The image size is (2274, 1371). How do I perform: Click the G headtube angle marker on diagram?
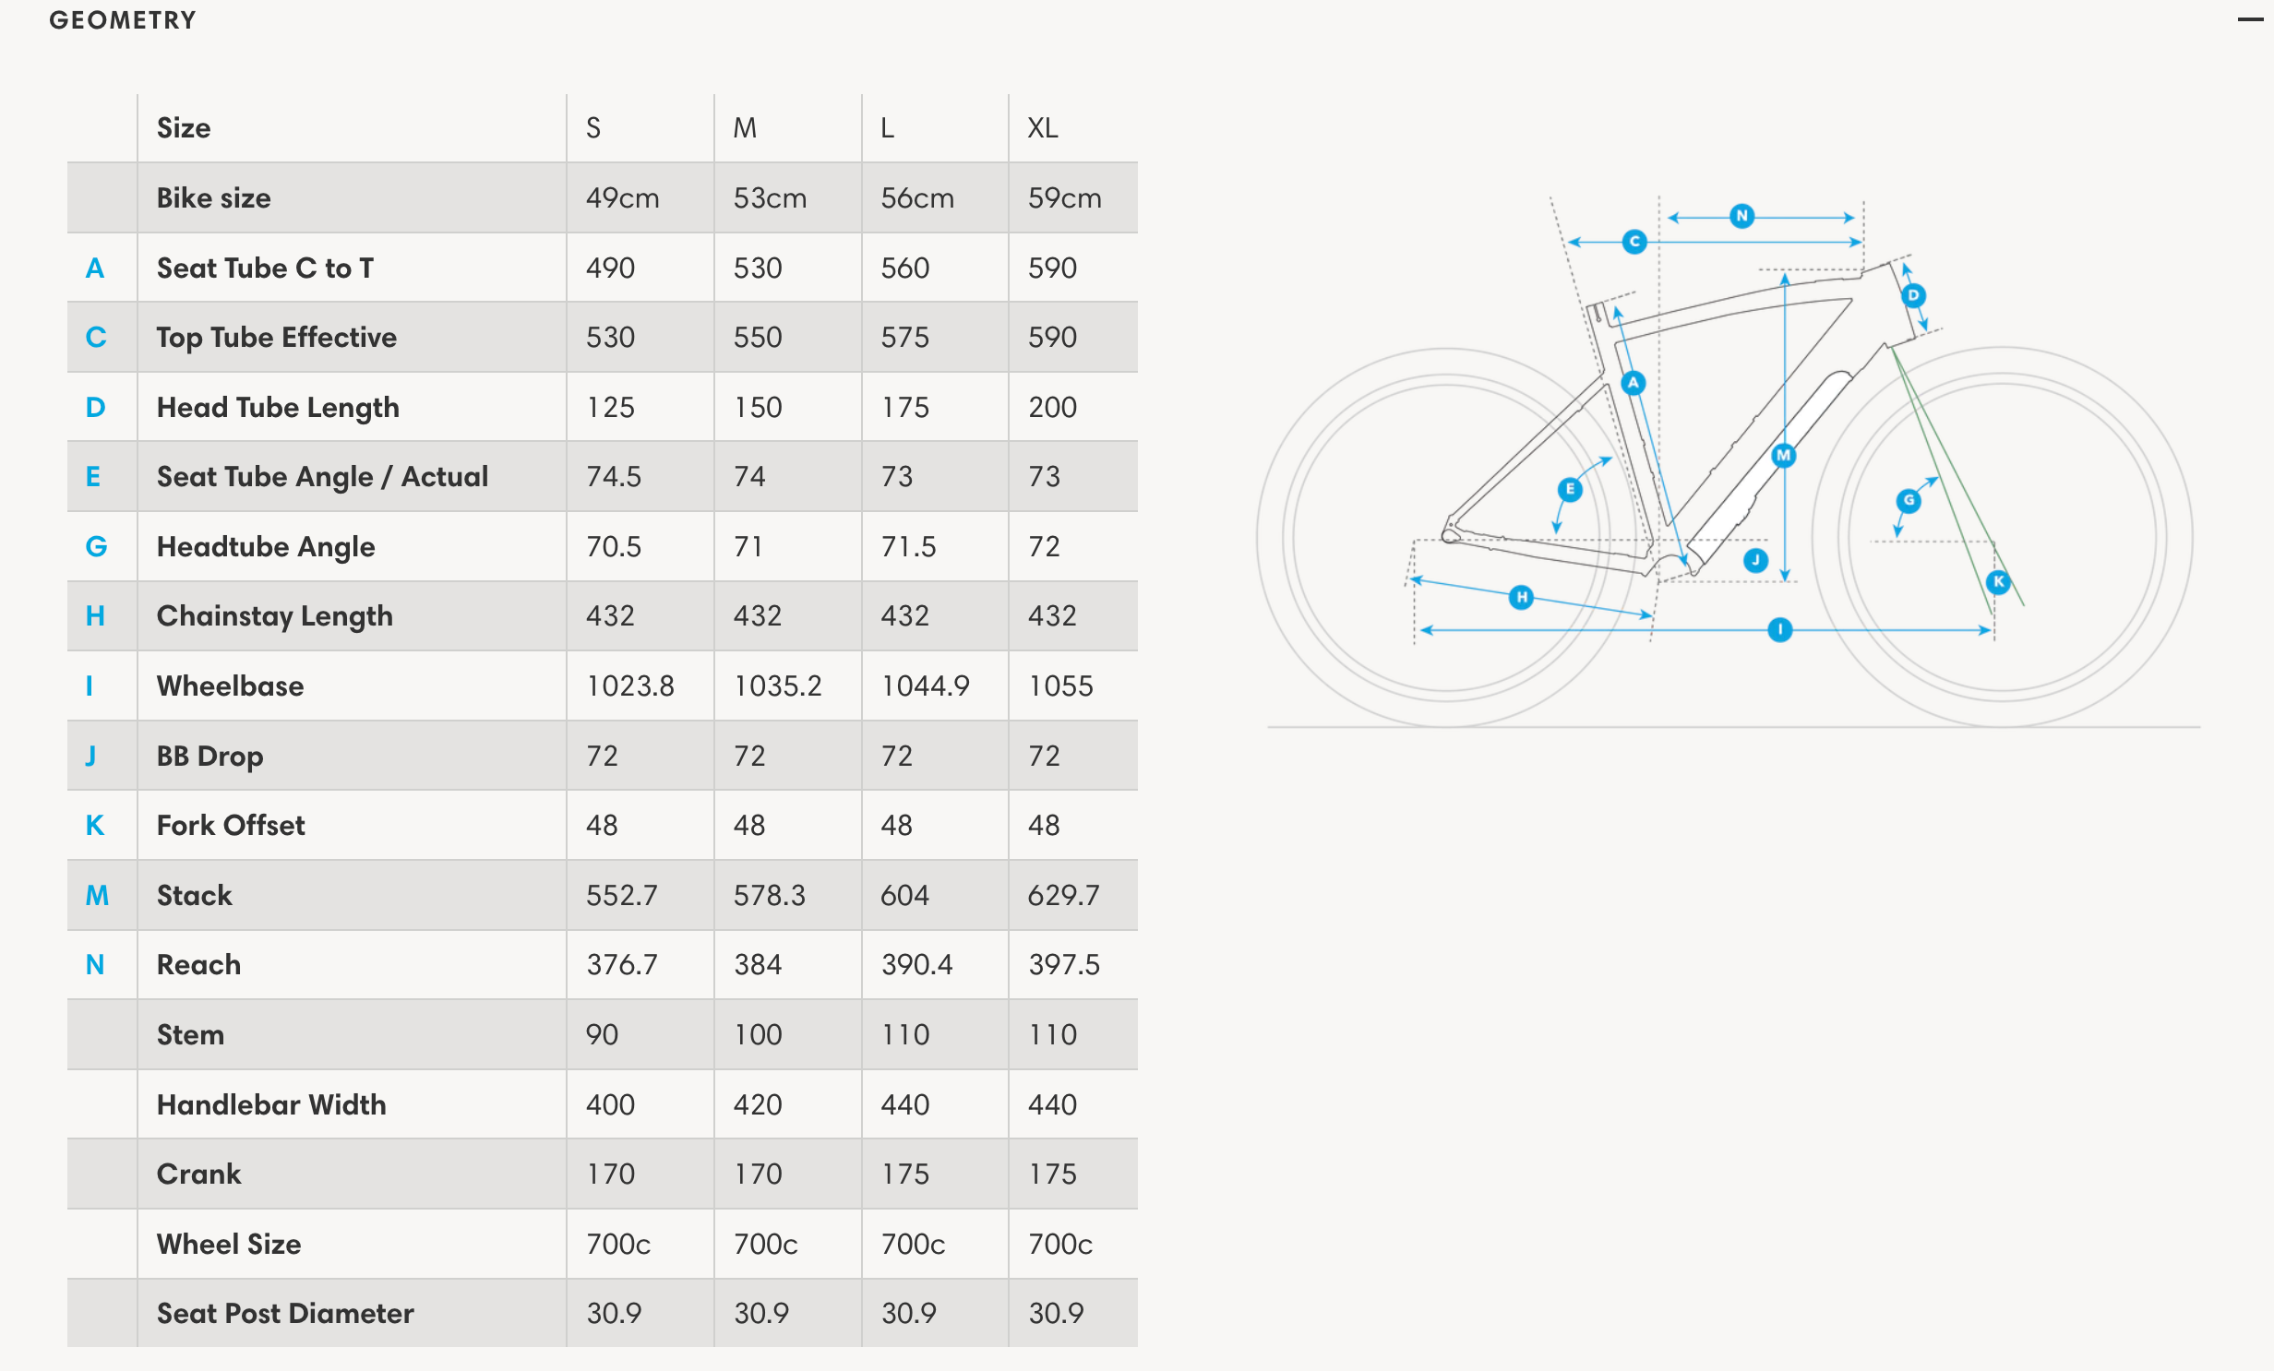click(1909, 501)
